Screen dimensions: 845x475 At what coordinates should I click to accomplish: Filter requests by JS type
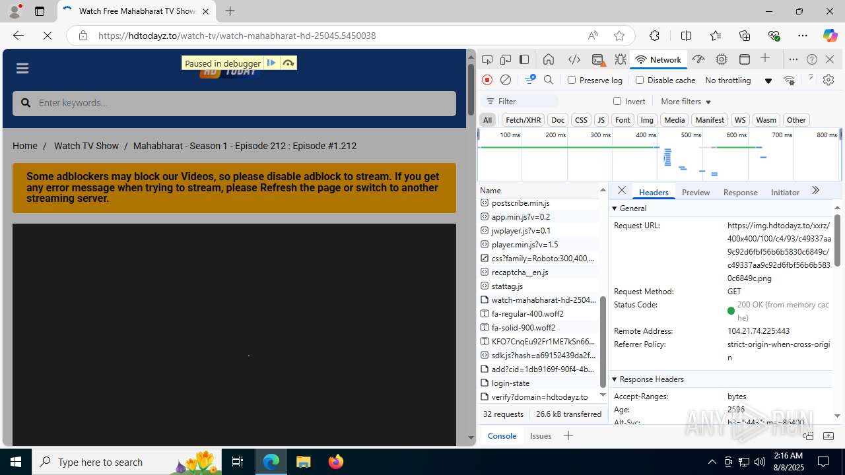601,120
